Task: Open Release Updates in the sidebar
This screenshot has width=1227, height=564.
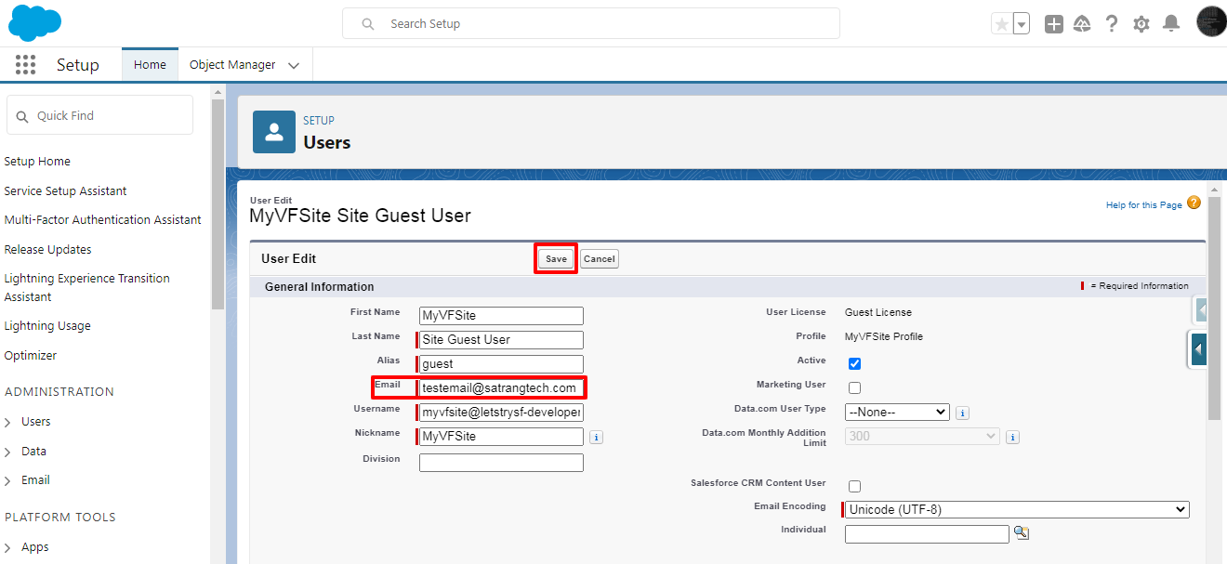Action: coord(47,249)
